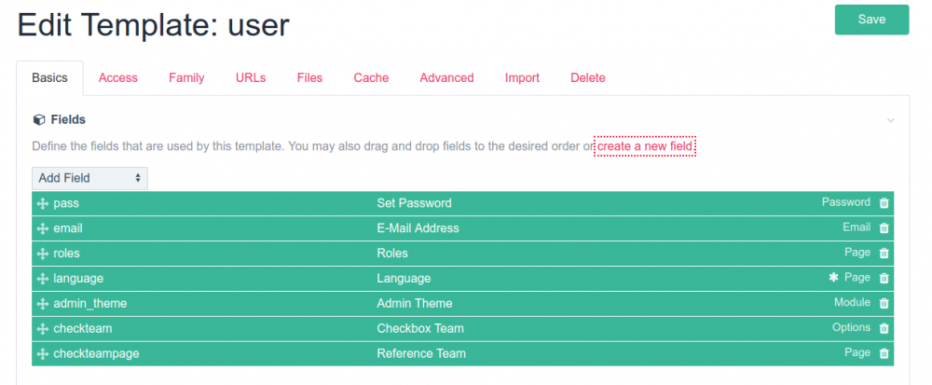Open the Add Field dropdown

pyautogui.click(x=89, y=177)
